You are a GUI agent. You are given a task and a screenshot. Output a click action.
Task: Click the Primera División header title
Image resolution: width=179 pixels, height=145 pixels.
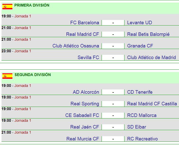32,5
